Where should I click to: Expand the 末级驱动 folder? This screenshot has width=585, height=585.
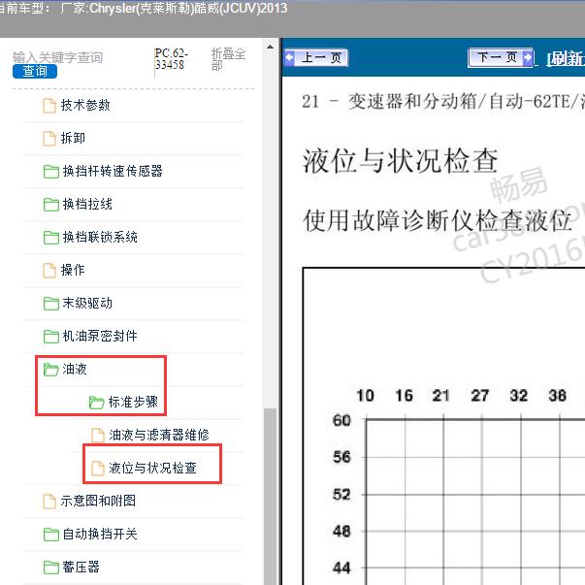pyautogui.click(x=87, y=303)
